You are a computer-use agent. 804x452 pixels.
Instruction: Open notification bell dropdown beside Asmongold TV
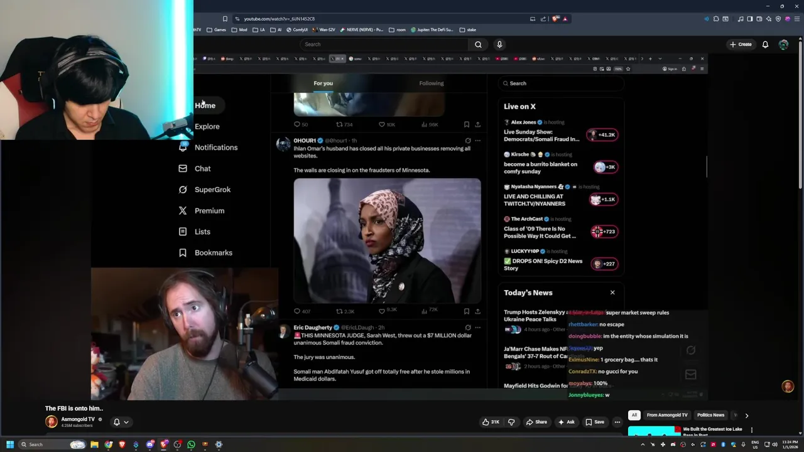[121, 422]
